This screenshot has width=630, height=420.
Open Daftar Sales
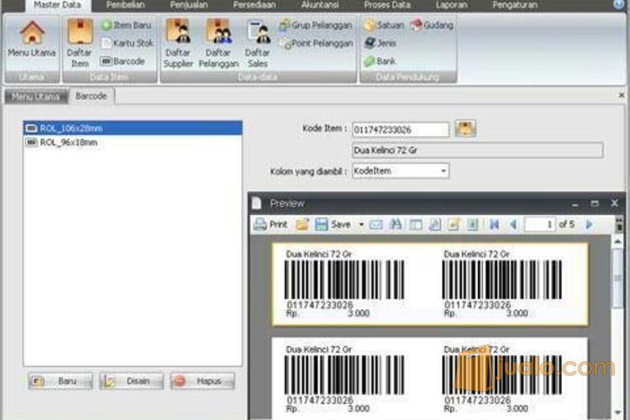coord(258,43)
